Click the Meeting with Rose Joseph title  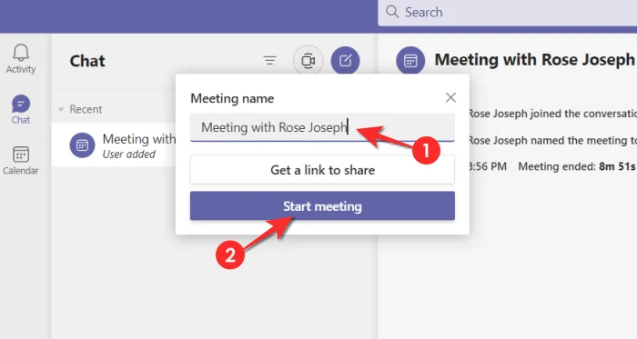pos(535,60)
